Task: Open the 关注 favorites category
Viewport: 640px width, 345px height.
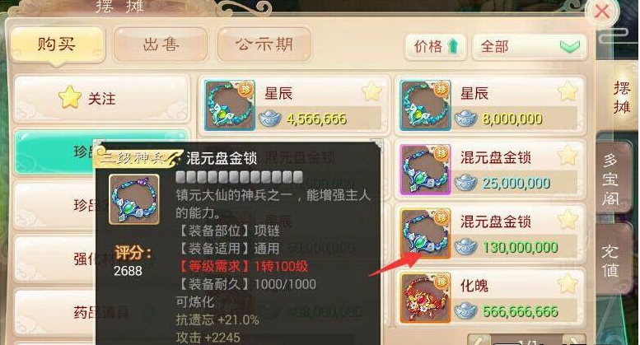Action: coord(102,98)
